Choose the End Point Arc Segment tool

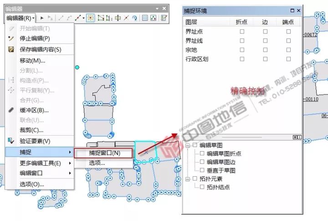tap(69, 18)
